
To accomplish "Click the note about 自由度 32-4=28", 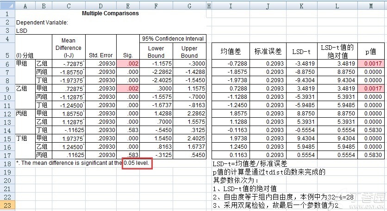I will (283, 197).
